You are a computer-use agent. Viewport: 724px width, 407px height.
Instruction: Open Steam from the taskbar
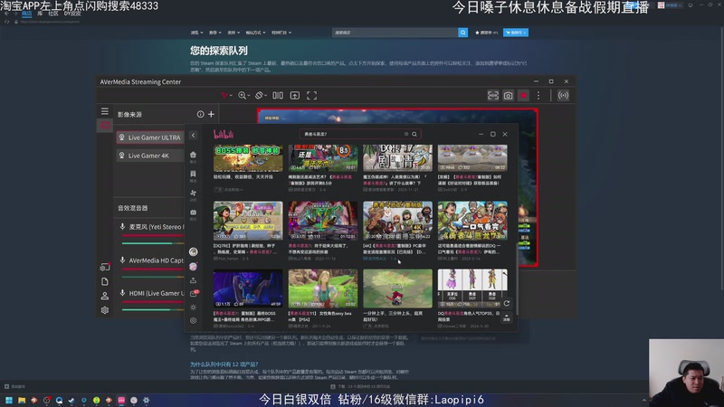pyautogui.click(x=71, y=400)
